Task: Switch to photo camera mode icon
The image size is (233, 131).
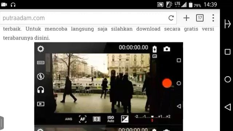Action: pyautogui.click(x=167, y=49)
